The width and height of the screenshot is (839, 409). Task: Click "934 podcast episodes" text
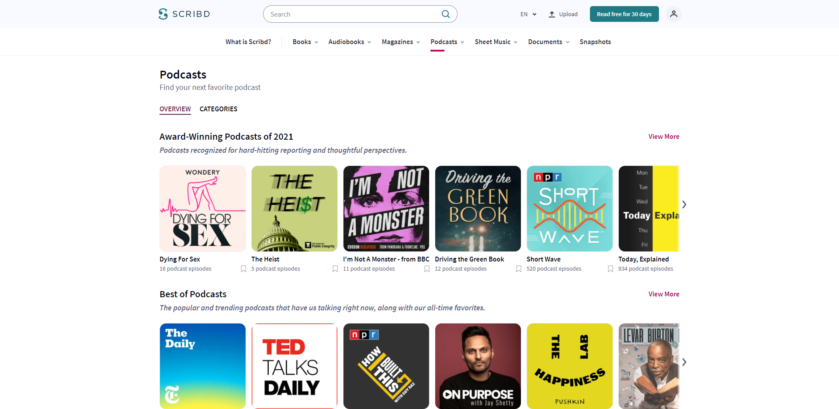[x=646, y=269]
